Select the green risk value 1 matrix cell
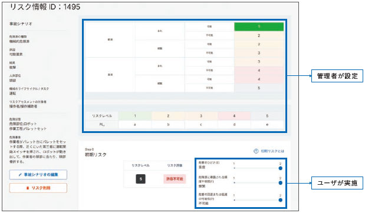Image resolution: width=365 pixels, height=213 pixels. pos(259,26)
